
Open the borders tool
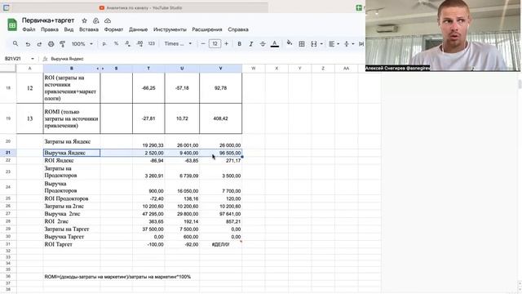tap(302, 43)
